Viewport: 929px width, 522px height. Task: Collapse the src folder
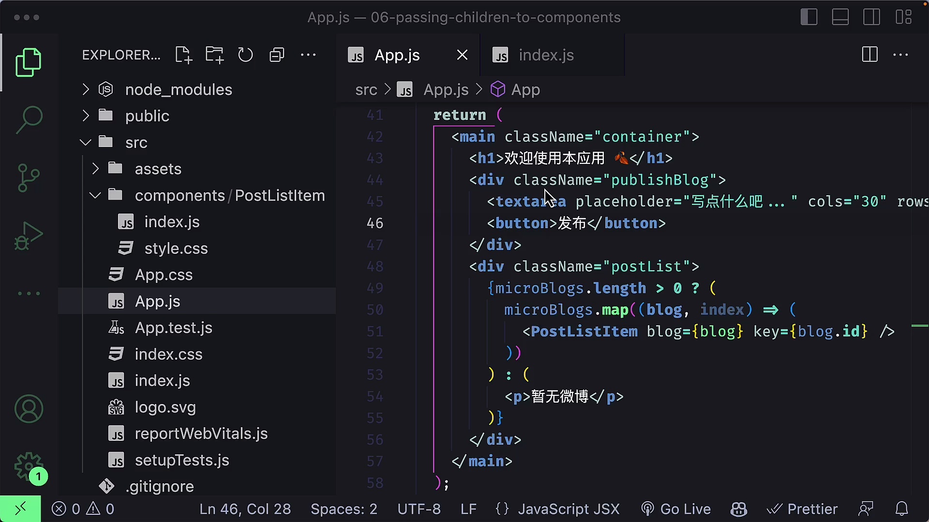pos(197,143)
